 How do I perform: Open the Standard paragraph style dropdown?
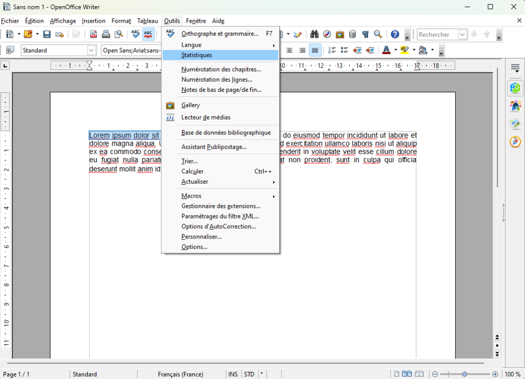(91, 50)
